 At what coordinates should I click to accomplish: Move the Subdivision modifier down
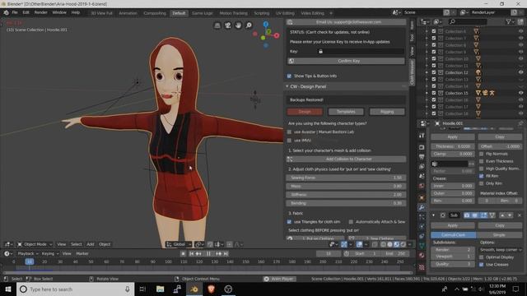(x=510, y=215)
